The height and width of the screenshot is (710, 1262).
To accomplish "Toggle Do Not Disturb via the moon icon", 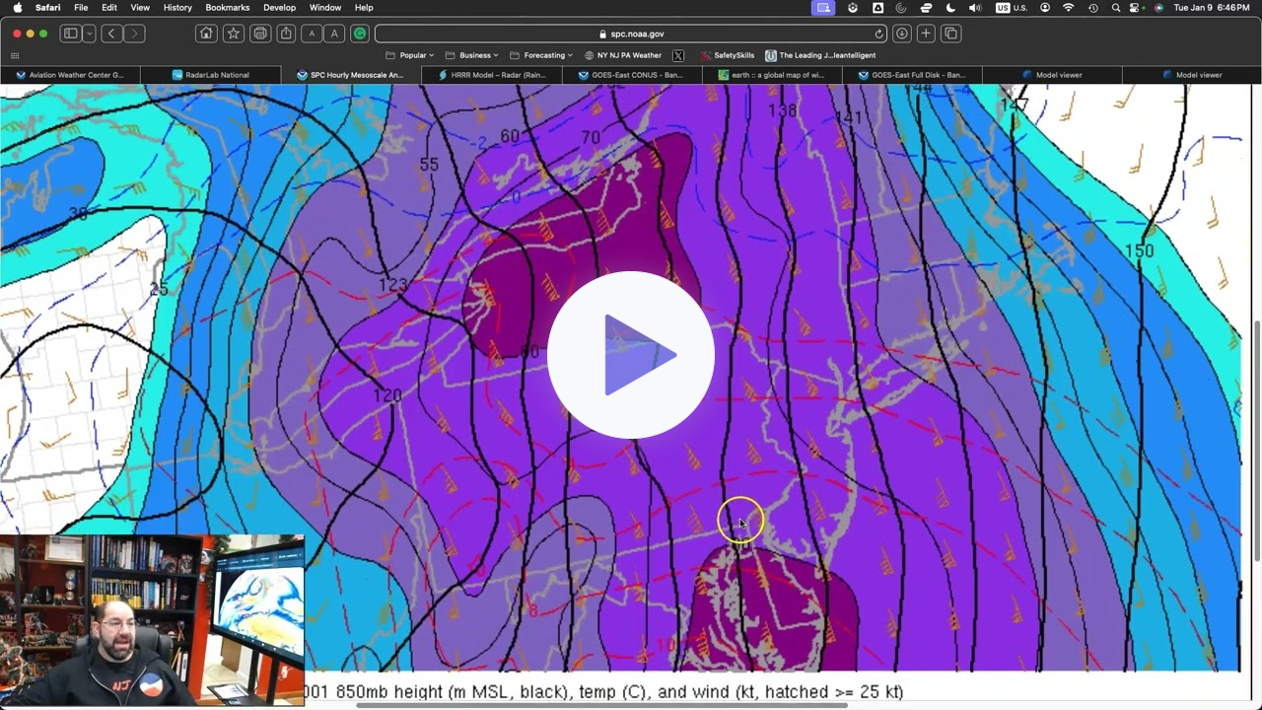I will (x=949, y=8).
